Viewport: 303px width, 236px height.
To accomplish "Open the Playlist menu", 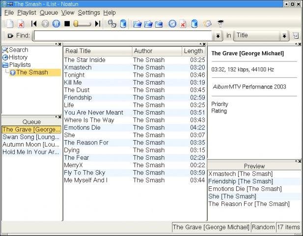I will click(x=27, y=13).
